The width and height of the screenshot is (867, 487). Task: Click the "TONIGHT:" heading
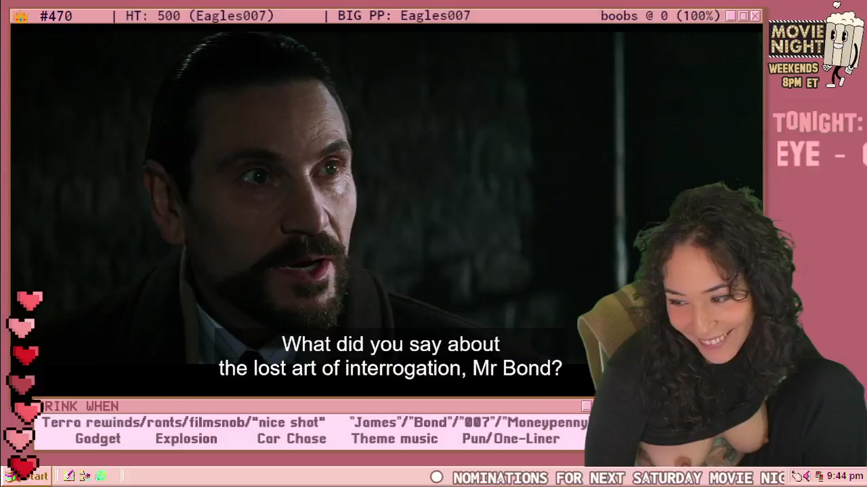818,123
